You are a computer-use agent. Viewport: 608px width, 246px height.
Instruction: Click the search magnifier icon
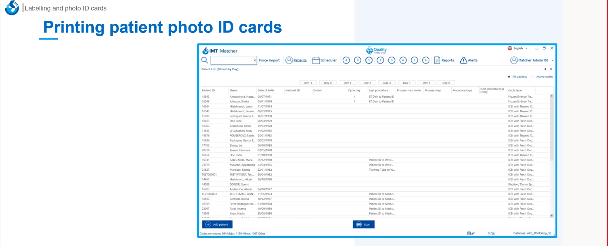tap(204, 60)
